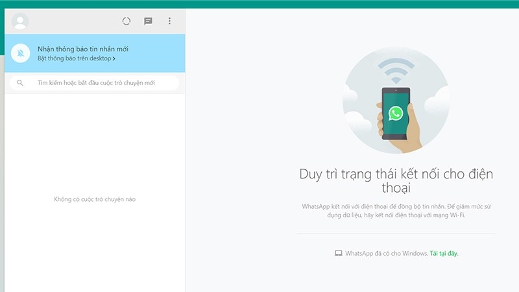Open the profile avatar in top-left

coord(20,21)
